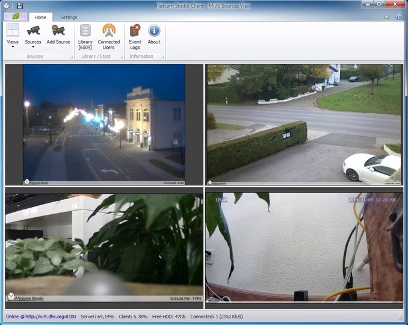408x325 pixels.
Task: Select the night street camera feed
Action: pyautogui.click(x=104, y=125)
